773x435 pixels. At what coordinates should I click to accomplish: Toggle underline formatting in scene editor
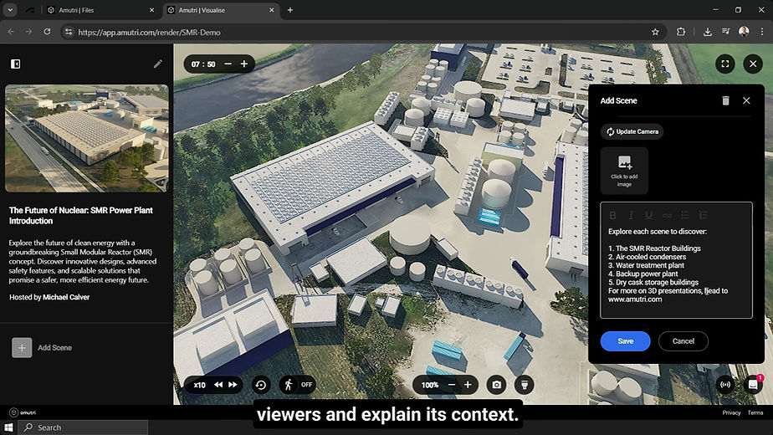click(x=649, y=215)
